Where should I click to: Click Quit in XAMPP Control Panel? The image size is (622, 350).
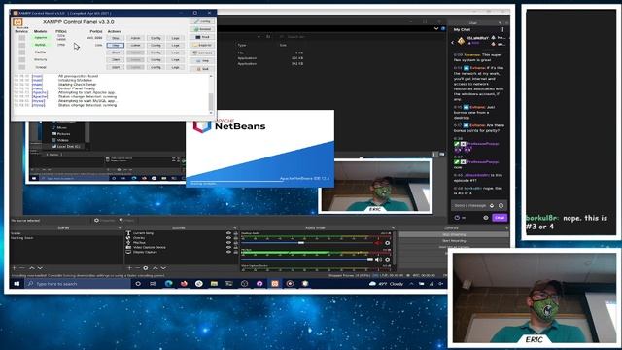[x=203, y=69]
